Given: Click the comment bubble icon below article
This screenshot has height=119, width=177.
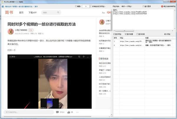Looking at the screenshot, I should (x=57, y=112).
